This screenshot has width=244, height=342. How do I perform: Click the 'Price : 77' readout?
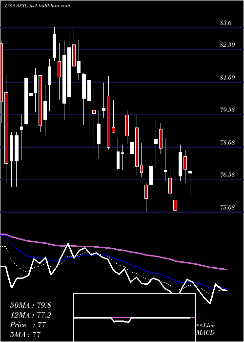click(x=28, y=325)
